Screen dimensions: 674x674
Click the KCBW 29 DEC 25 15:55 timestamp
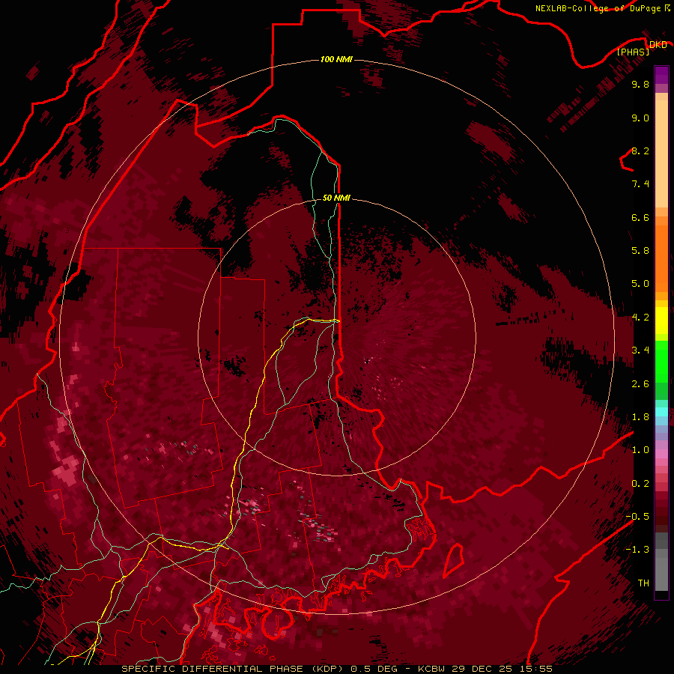485,669
